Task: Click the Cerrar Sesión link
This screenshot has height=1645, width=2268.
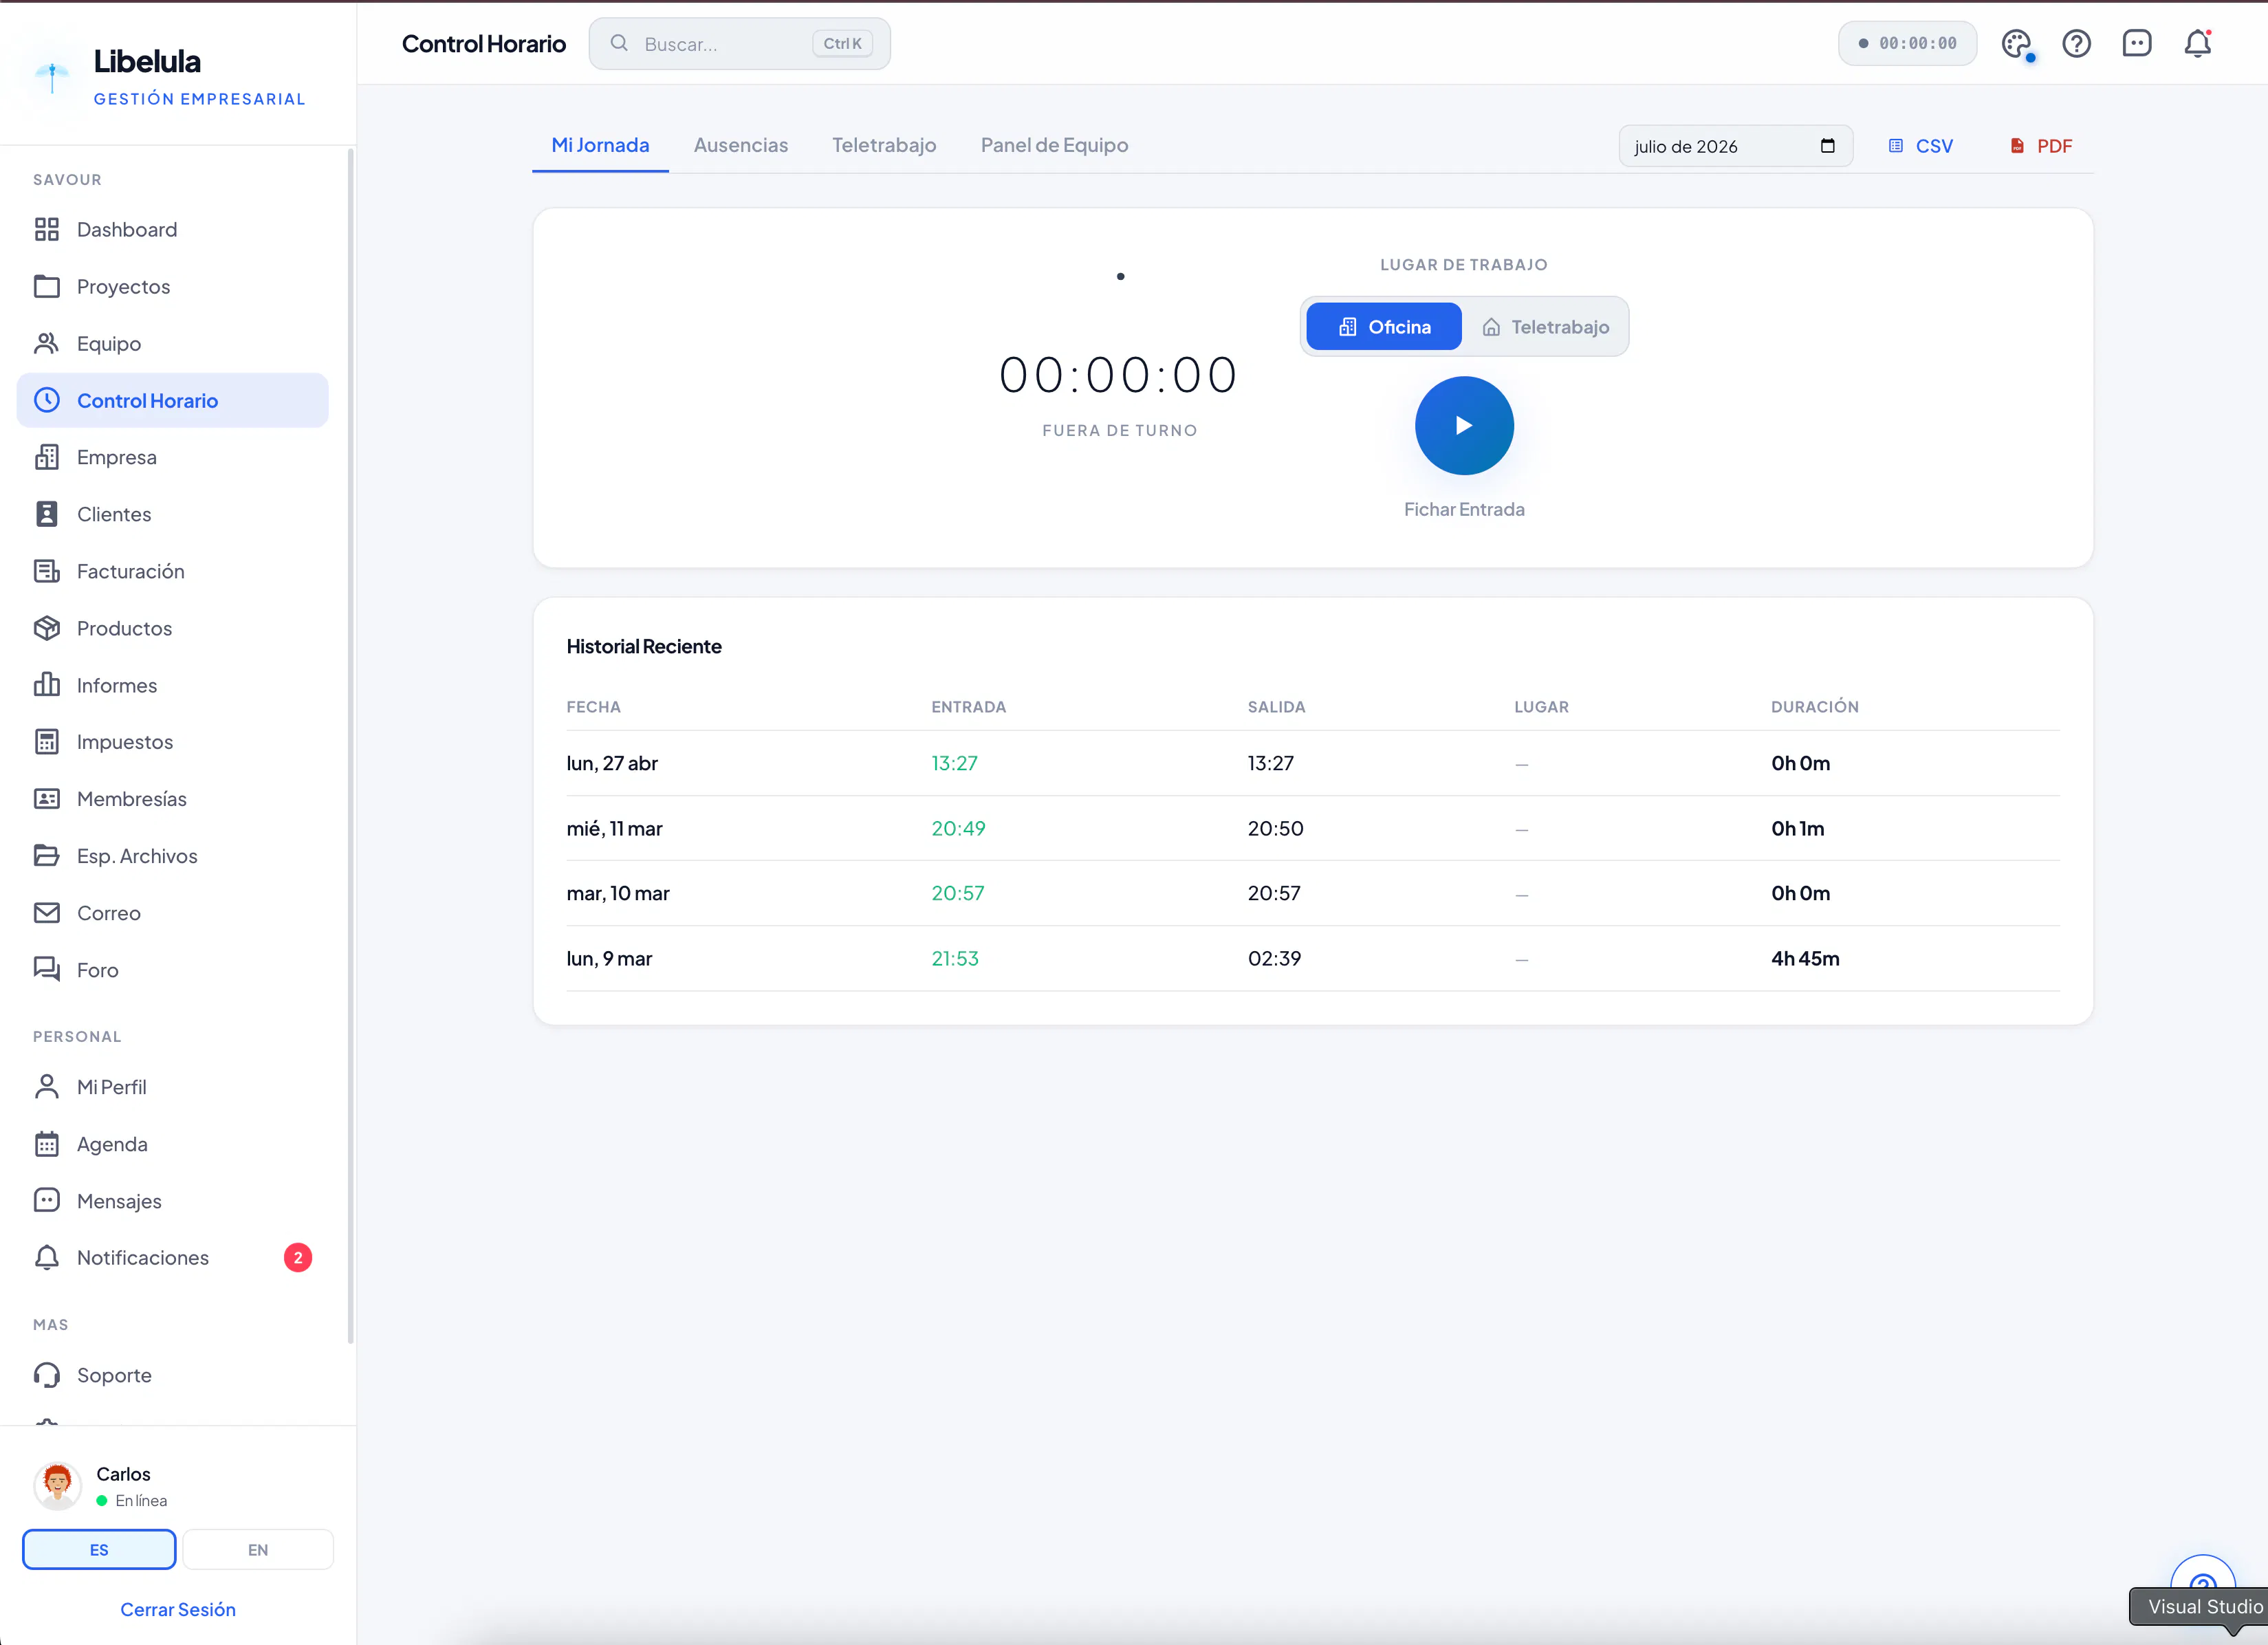Action: pos(178,1609)
